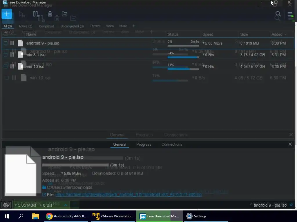Select the win 8.1.iso file name
The height and width of the screenshot is (222, 297).
tap(36, 55)
